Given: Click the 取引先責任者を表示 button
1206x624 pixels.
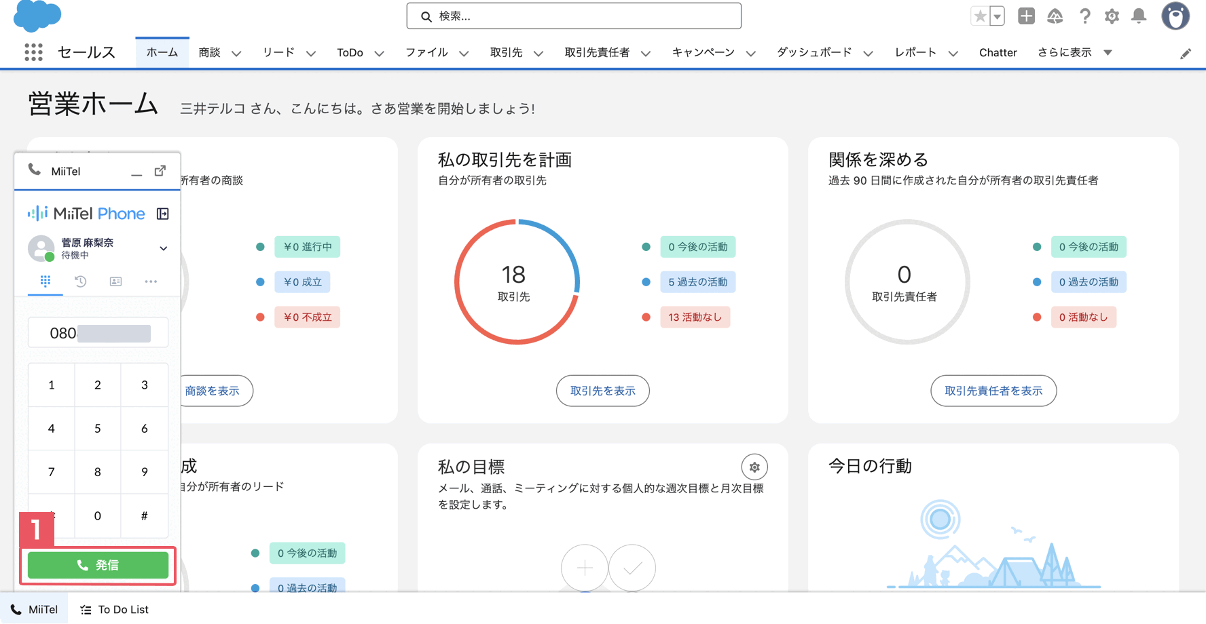Looking at the screenshot, I should click(993, 391).
